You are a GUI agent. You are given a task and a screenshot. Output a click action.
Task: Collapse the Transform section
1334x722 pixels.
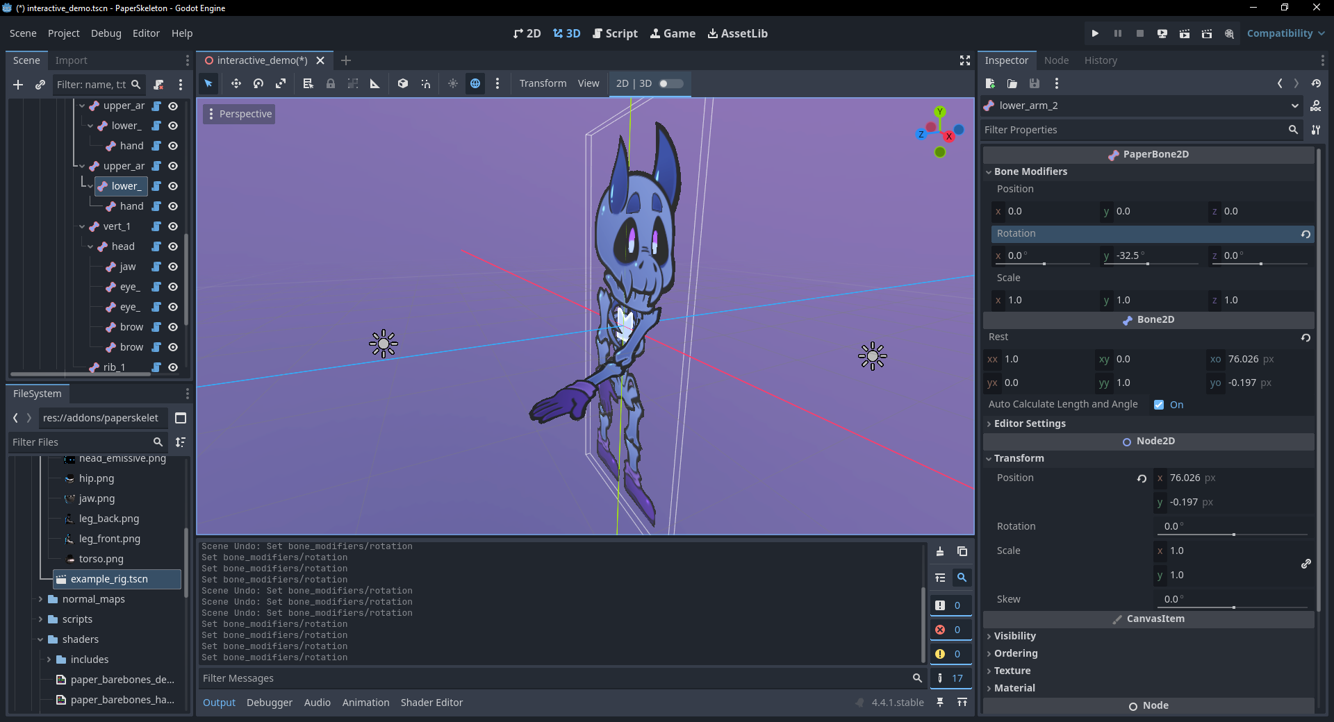click(1019, 458)
